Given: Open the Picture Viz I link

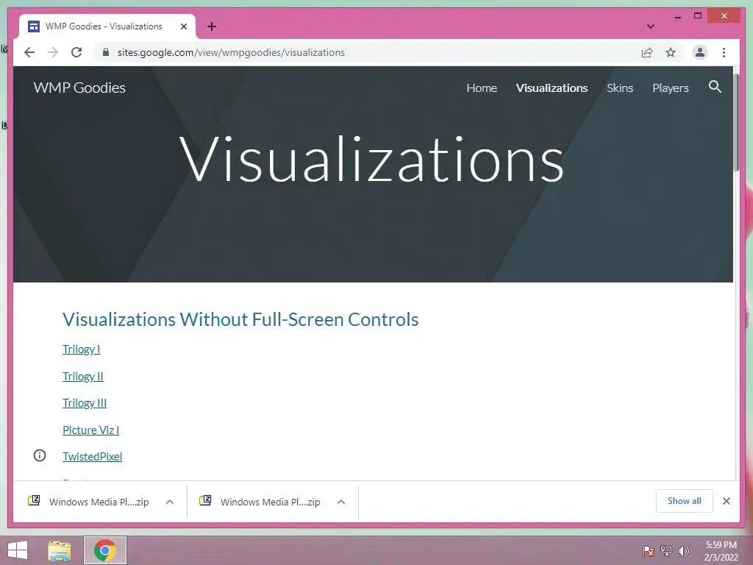Looking at the screenshot, I should click(x=90, y=430).
